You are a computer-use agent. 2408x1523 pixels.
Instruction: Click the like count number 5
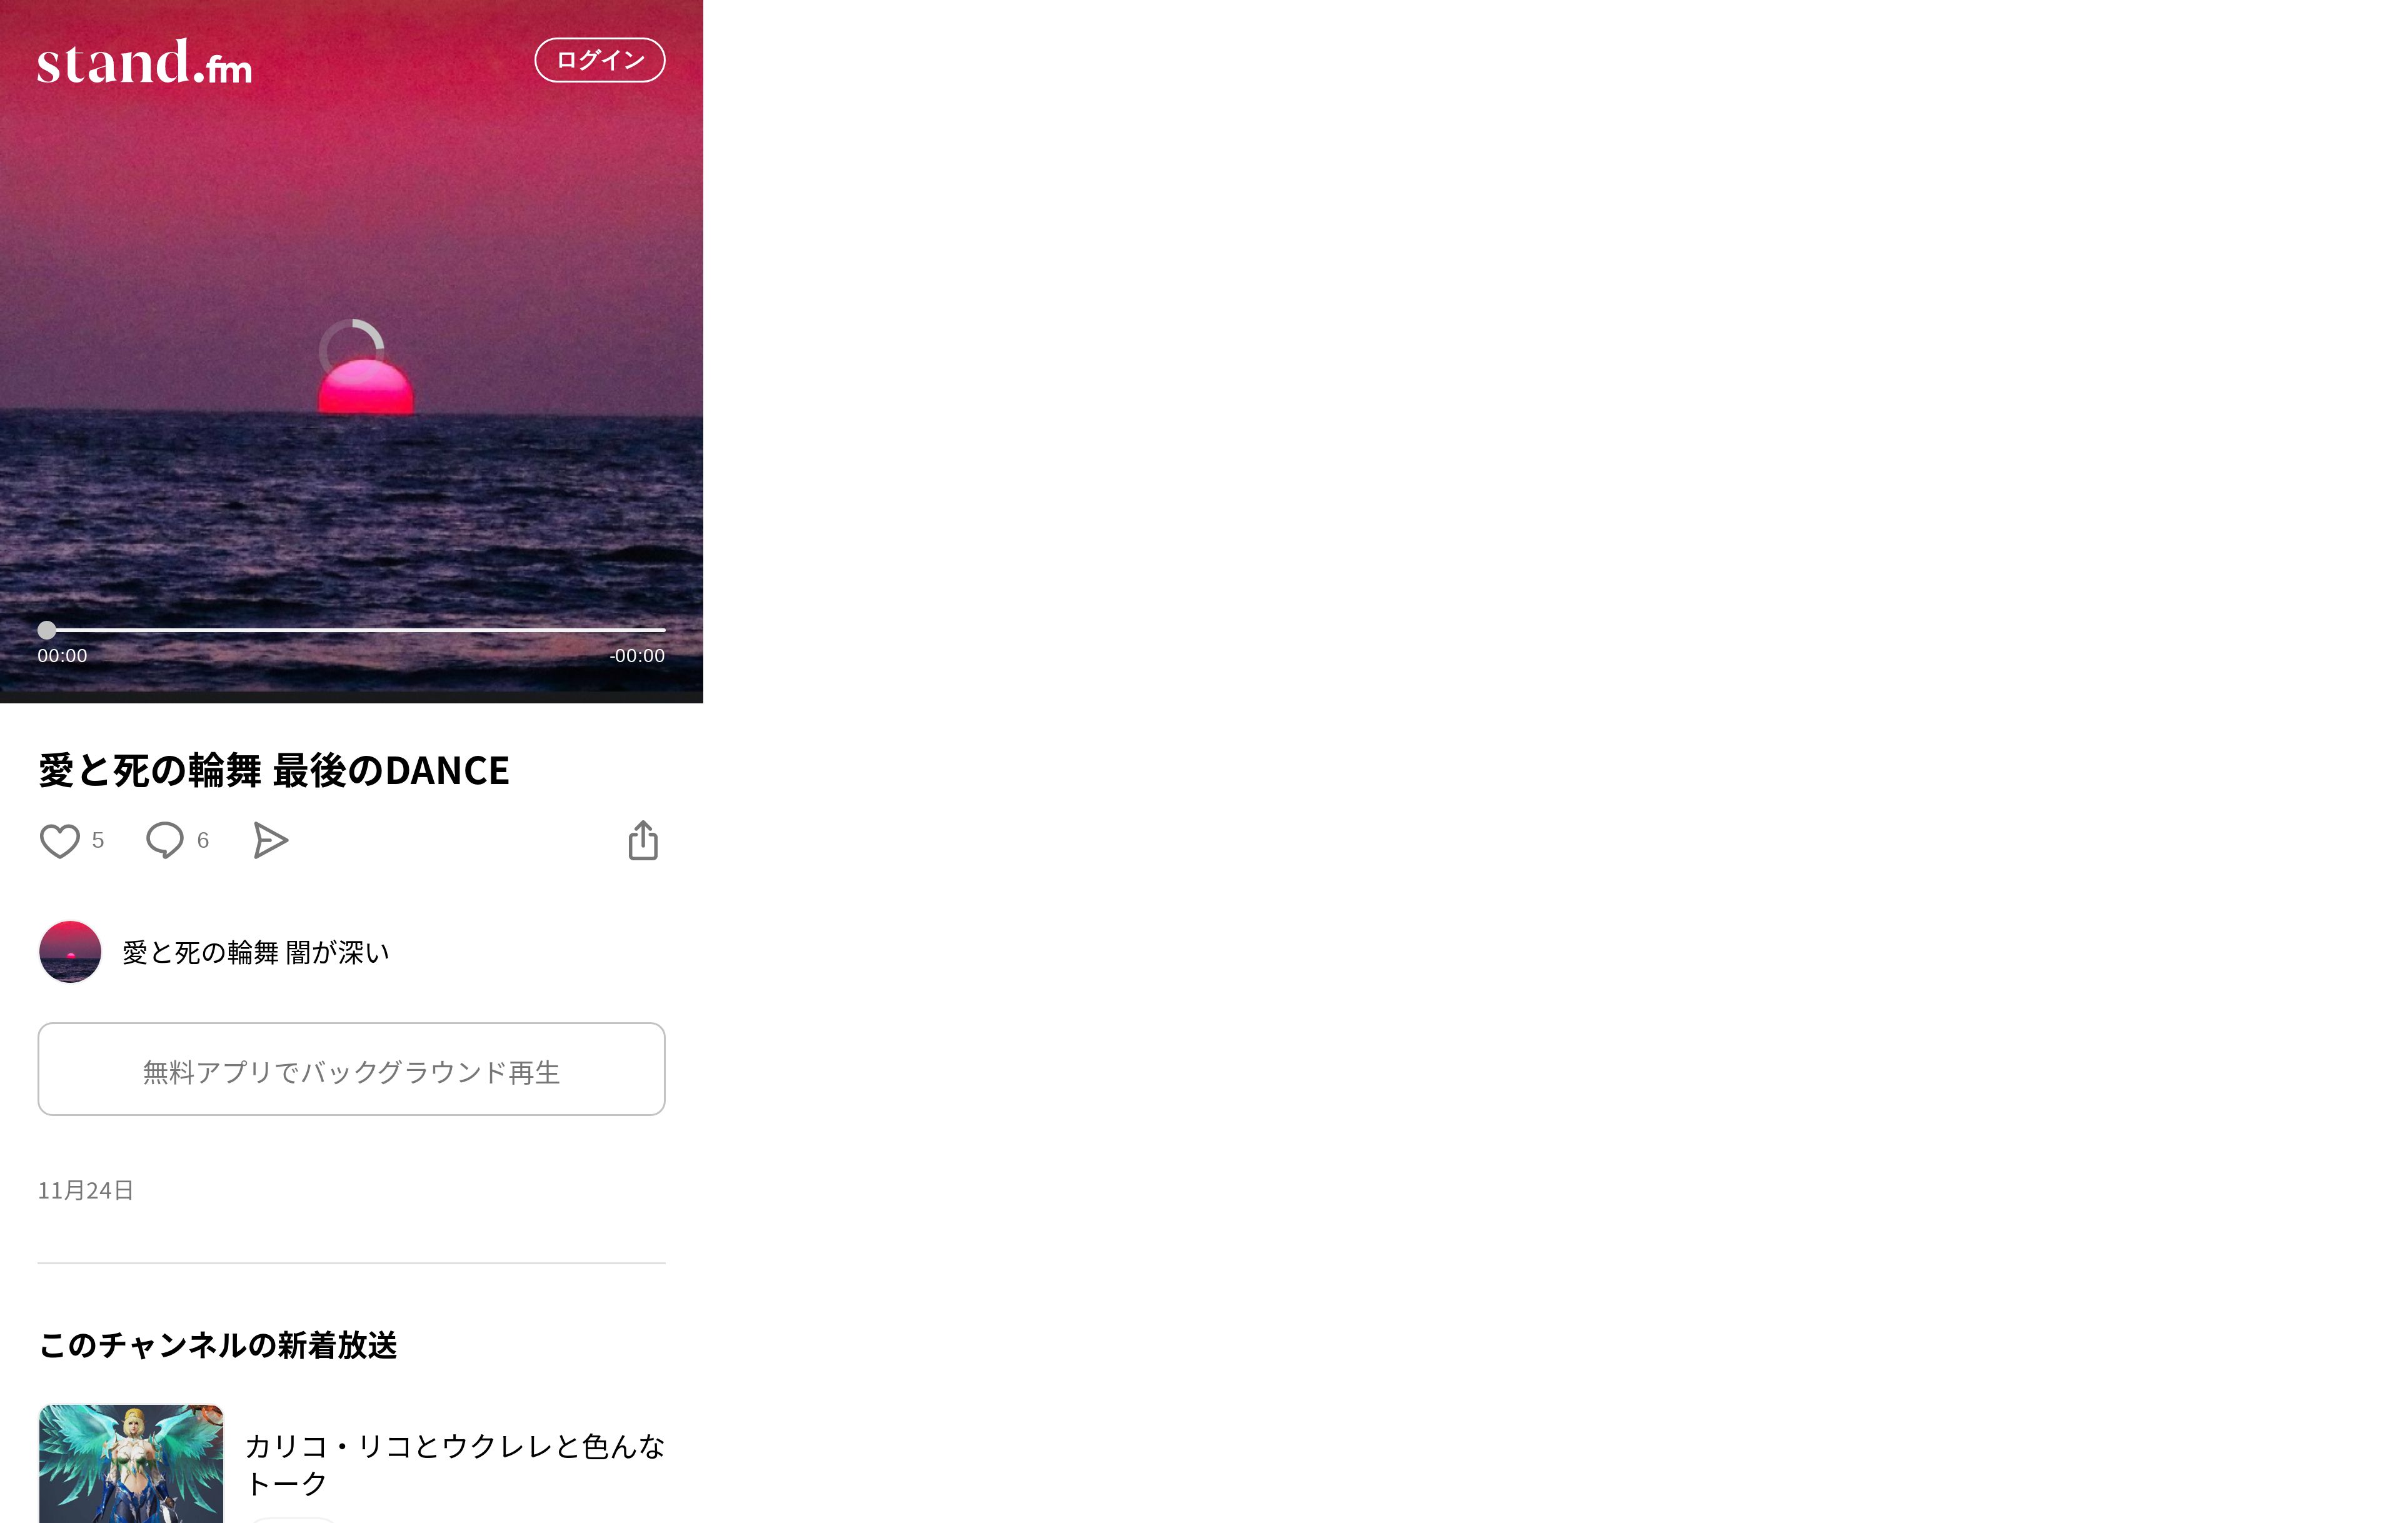coord(98,841)
